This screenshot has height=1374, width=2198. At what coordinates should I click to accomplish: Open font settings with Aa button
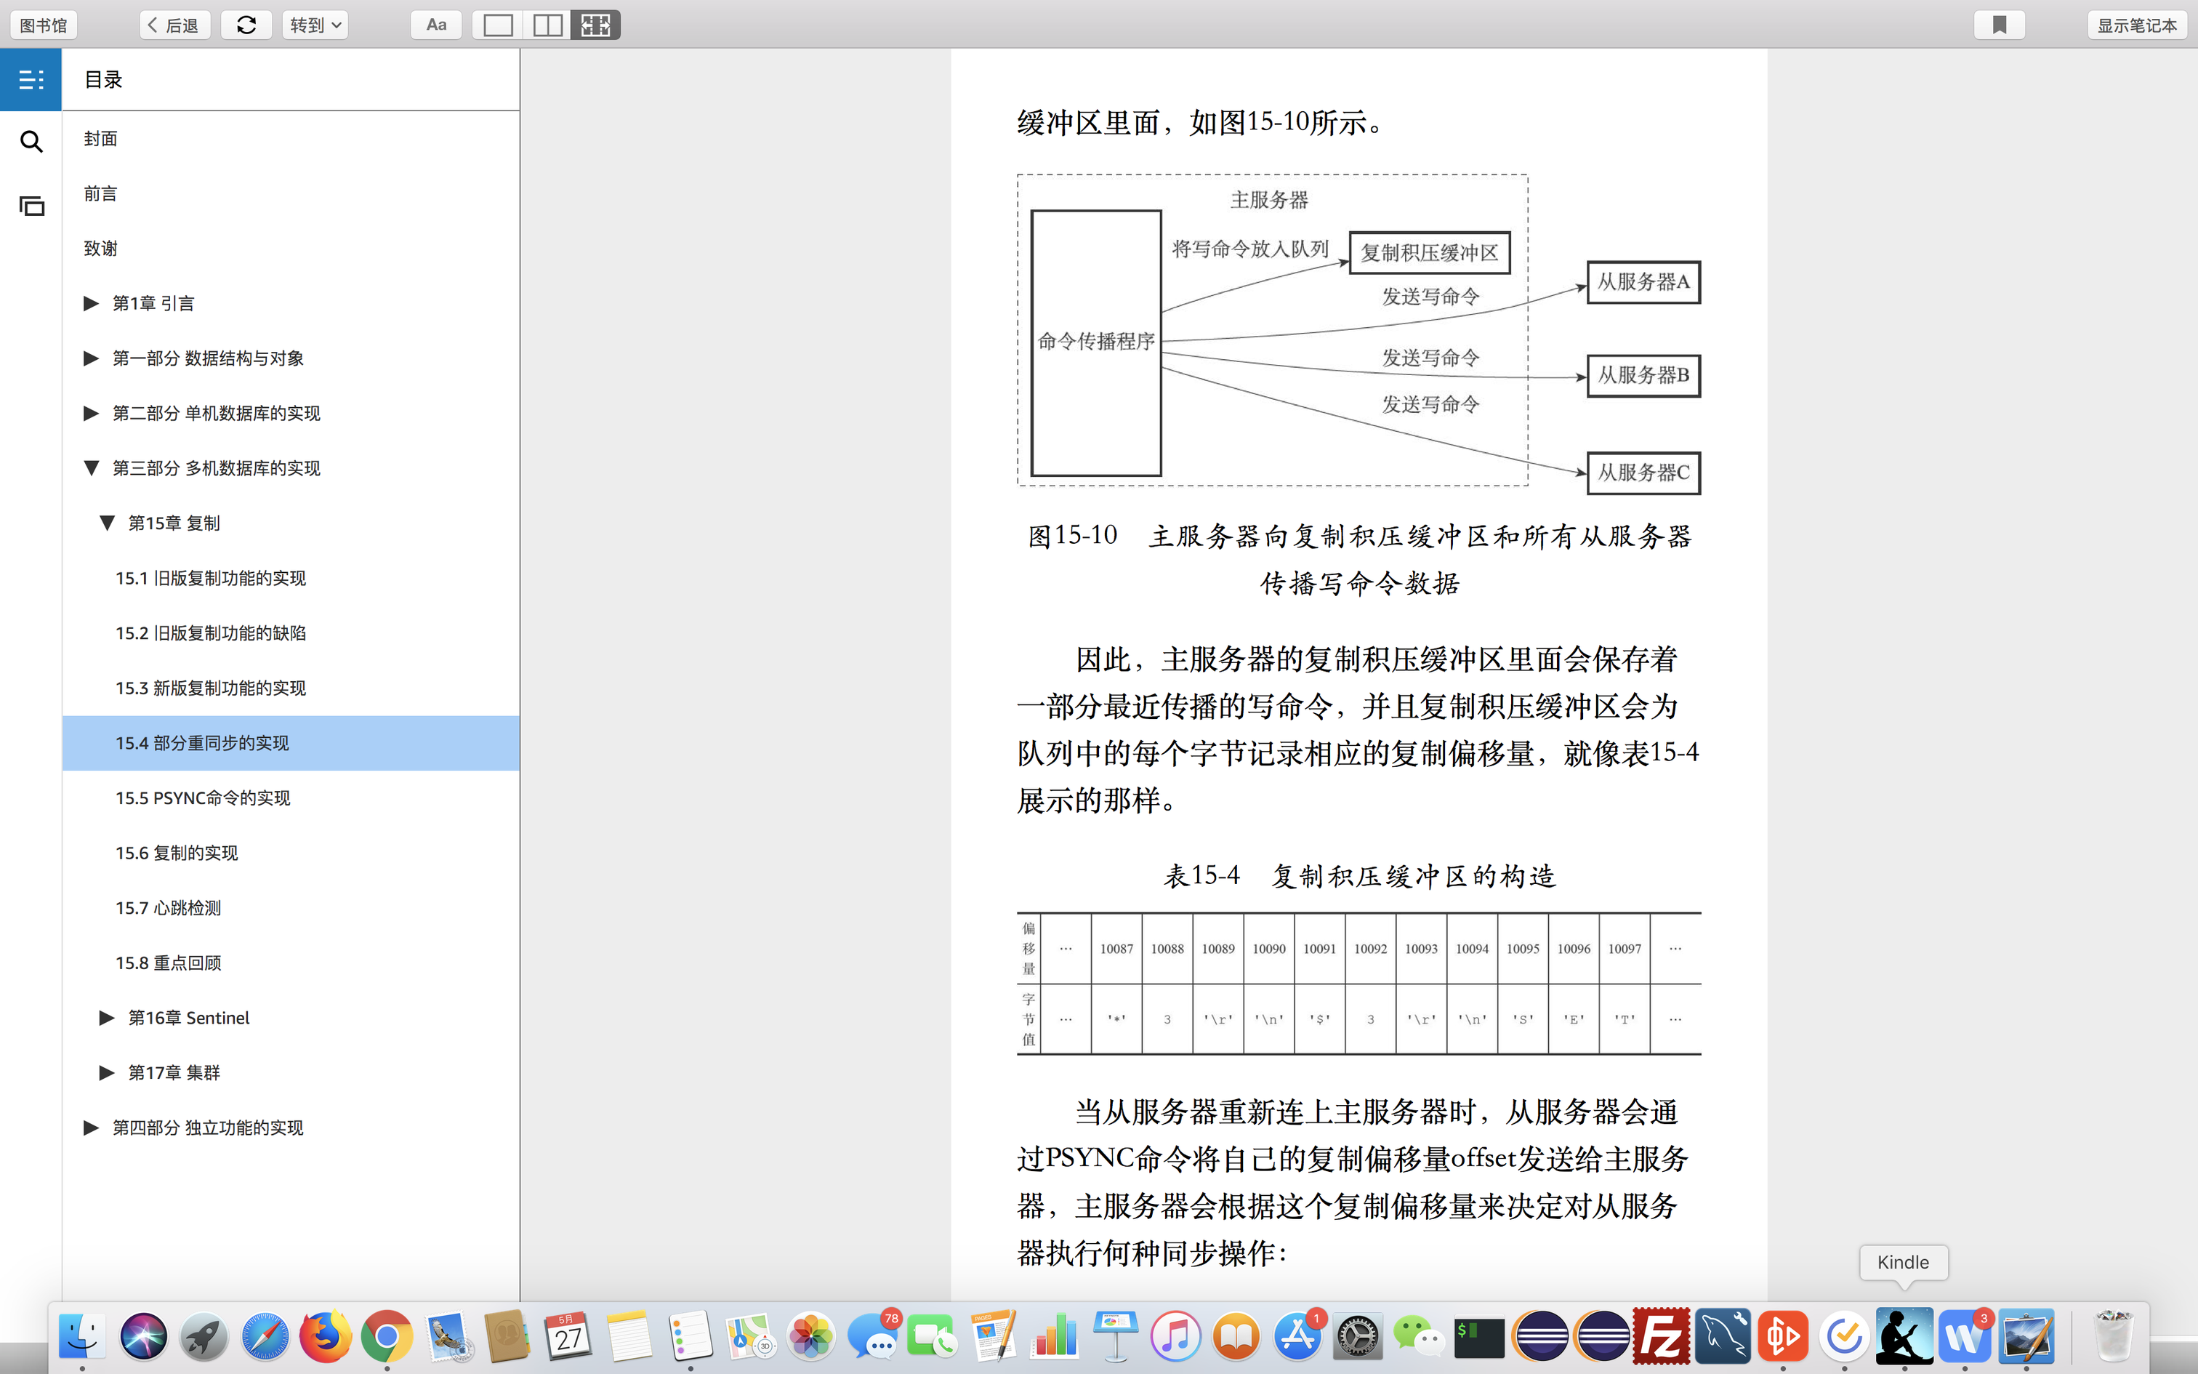[x=436, y=25]
